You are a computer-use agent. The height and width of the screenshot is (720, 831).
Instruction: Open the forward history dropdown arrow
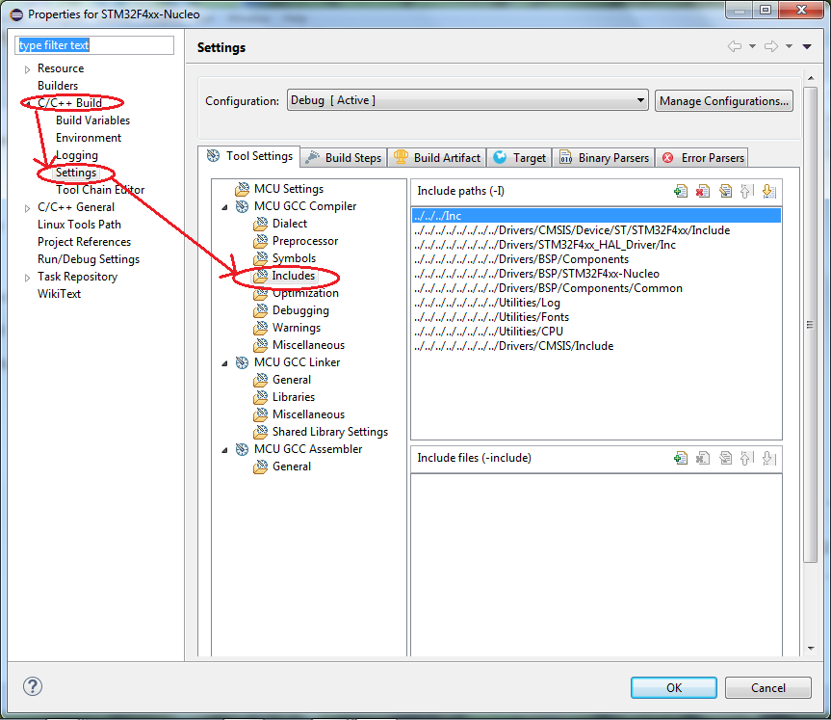click(x=789, y=46)
